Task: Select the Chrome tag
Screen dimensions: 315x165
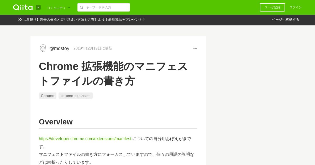Action: point(48,96)
